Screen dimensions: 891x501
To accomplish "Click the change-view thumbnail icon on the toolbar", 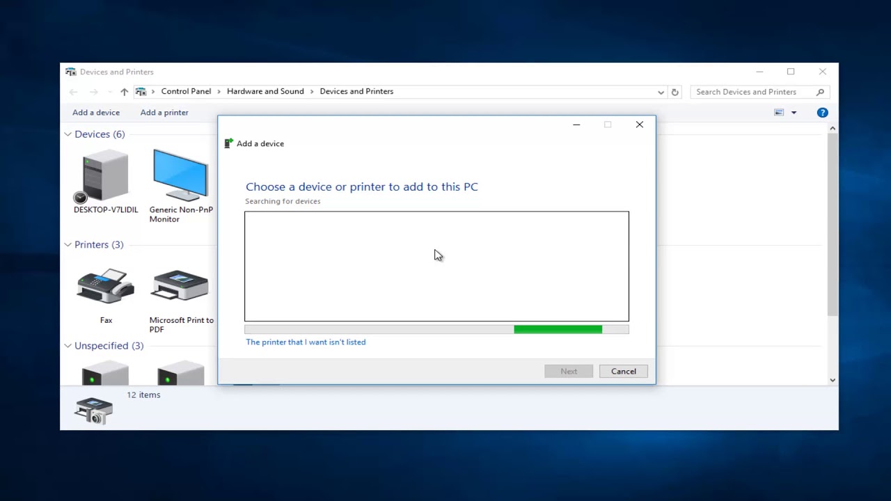I will click(778, 112).
